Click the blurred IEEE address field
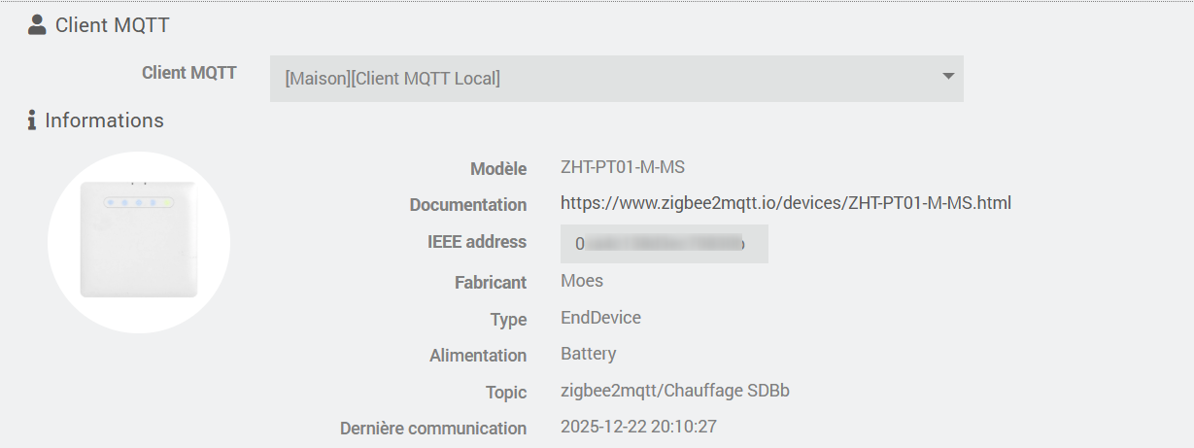 click(664, 244)
